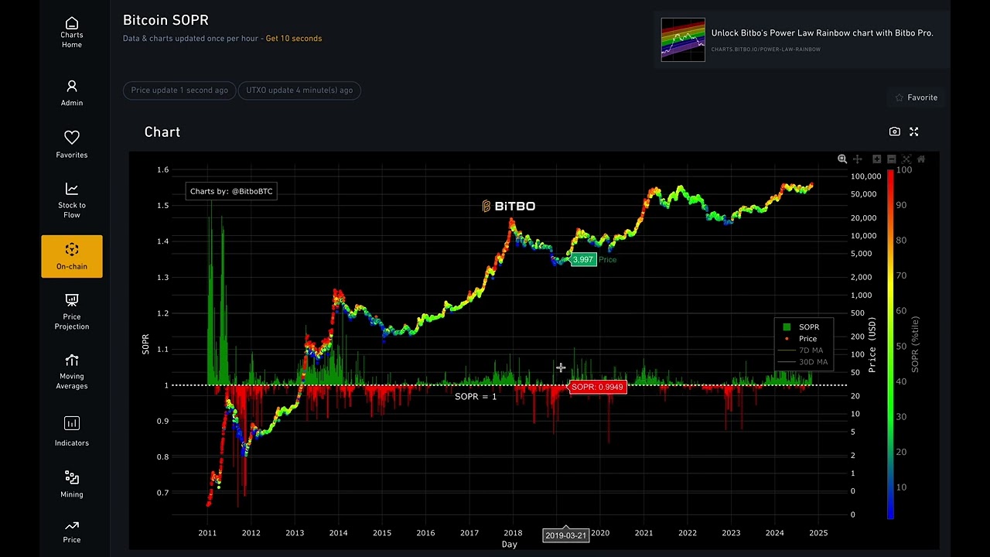Toggle Price series in legend

click(x=802, y=339)
